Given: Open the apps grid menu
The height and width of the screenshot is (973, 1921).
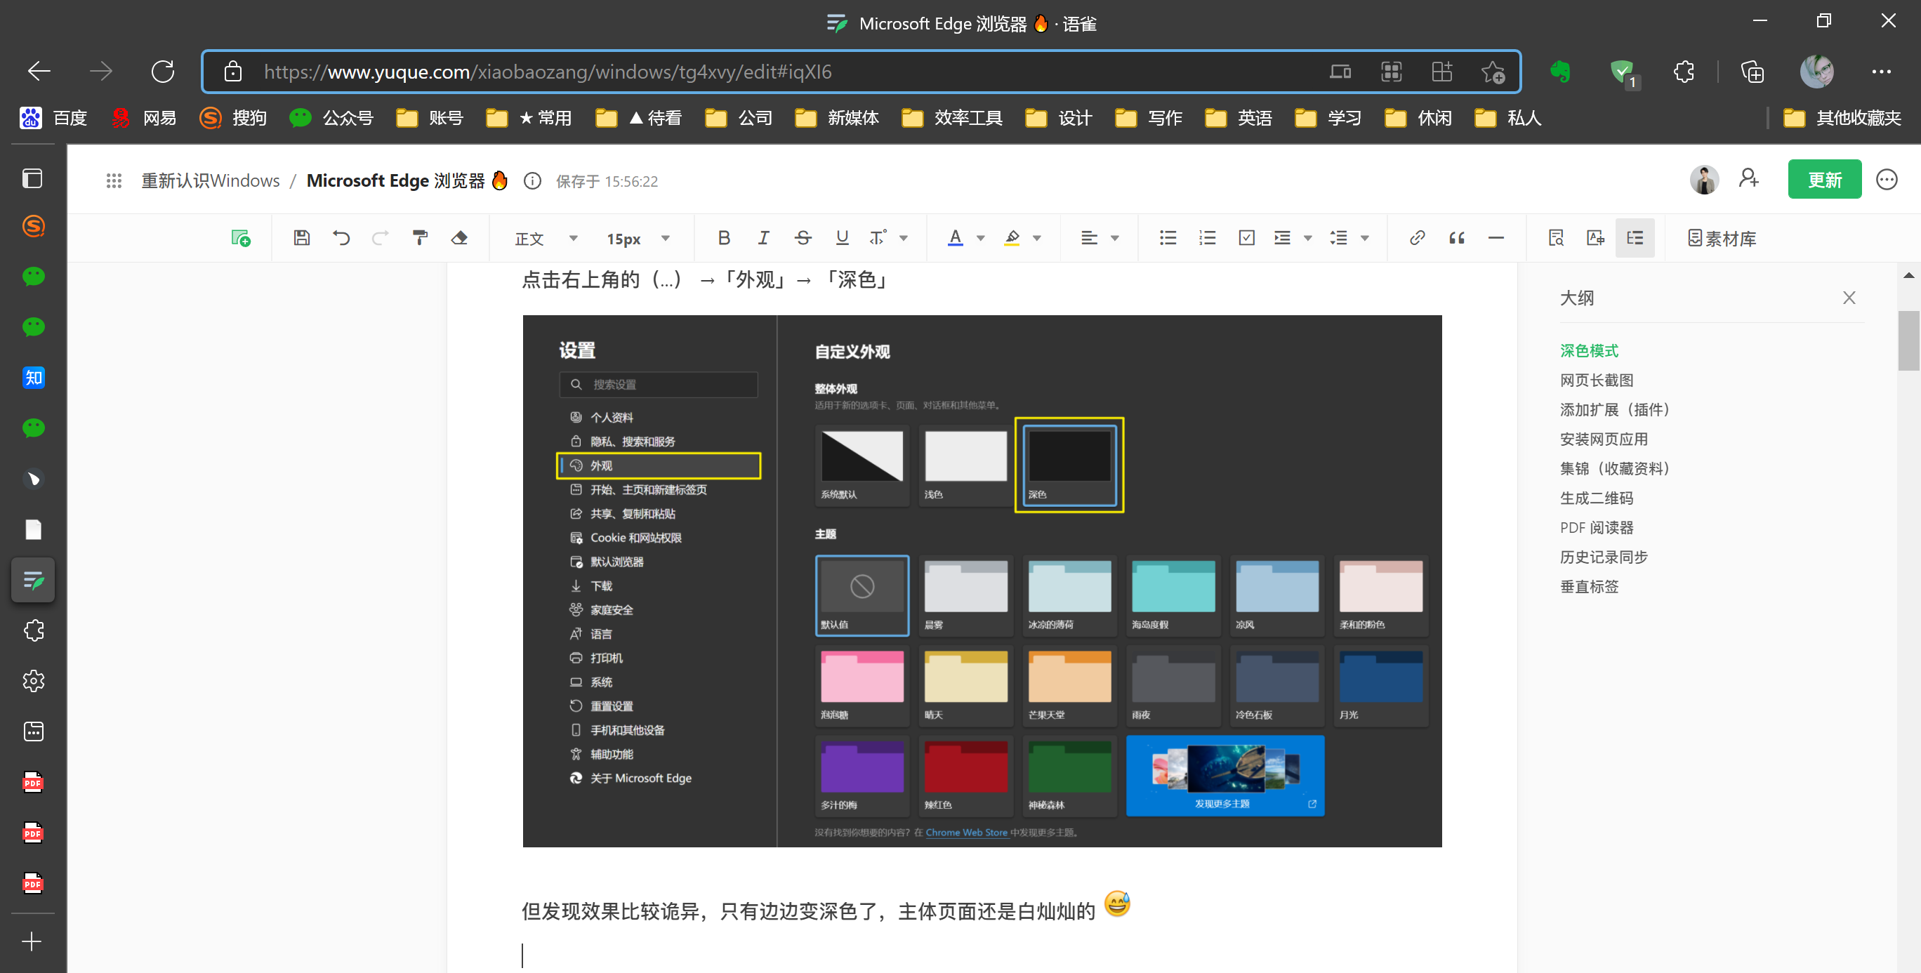Looking at the screenshot, I should tap(113, 181).
